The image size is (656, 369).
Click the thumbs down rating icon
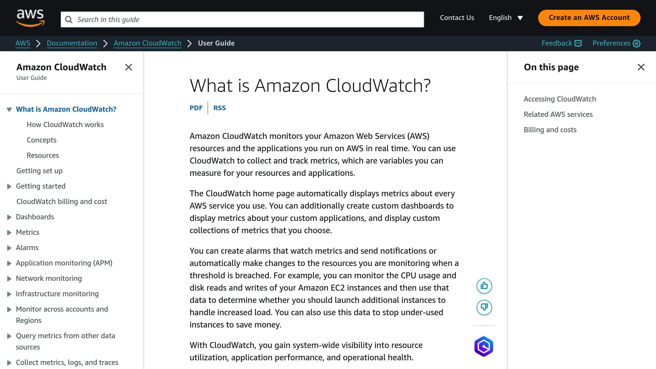pyautogui.click(x=484, y=307)
